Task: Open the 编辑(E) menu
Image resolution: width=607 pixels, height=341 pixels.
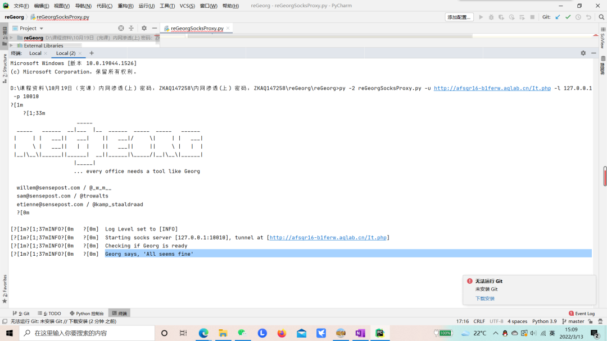Action: click(x=42, y=6)
